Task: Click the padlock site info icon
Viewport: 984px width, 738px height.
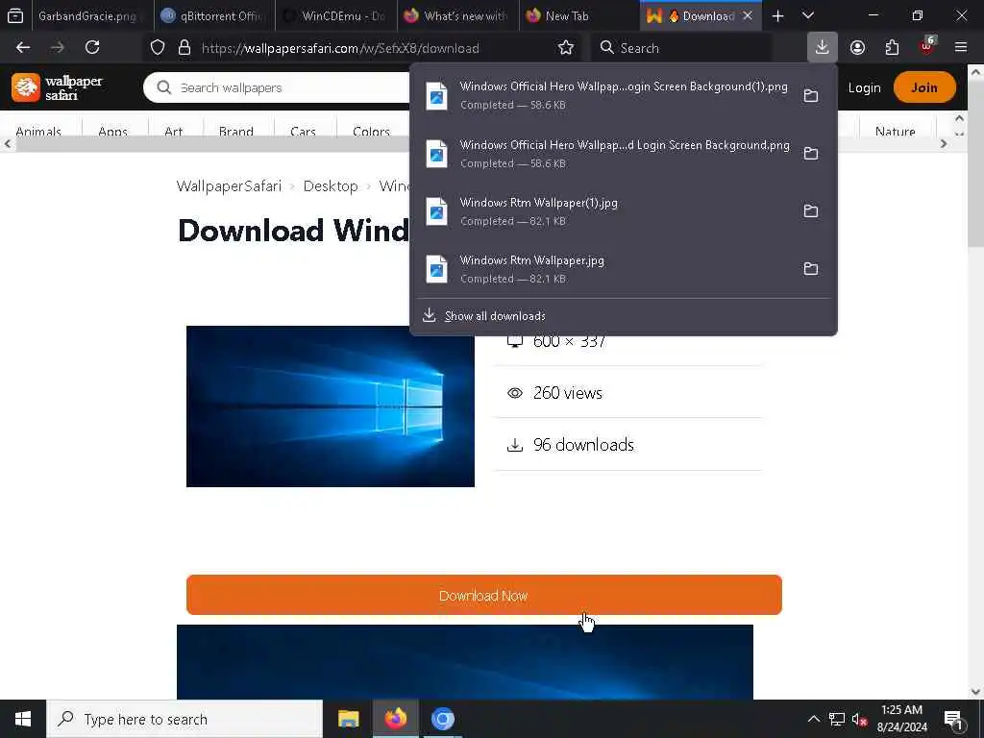Action: pyautogui.click(x=184, y=48)
